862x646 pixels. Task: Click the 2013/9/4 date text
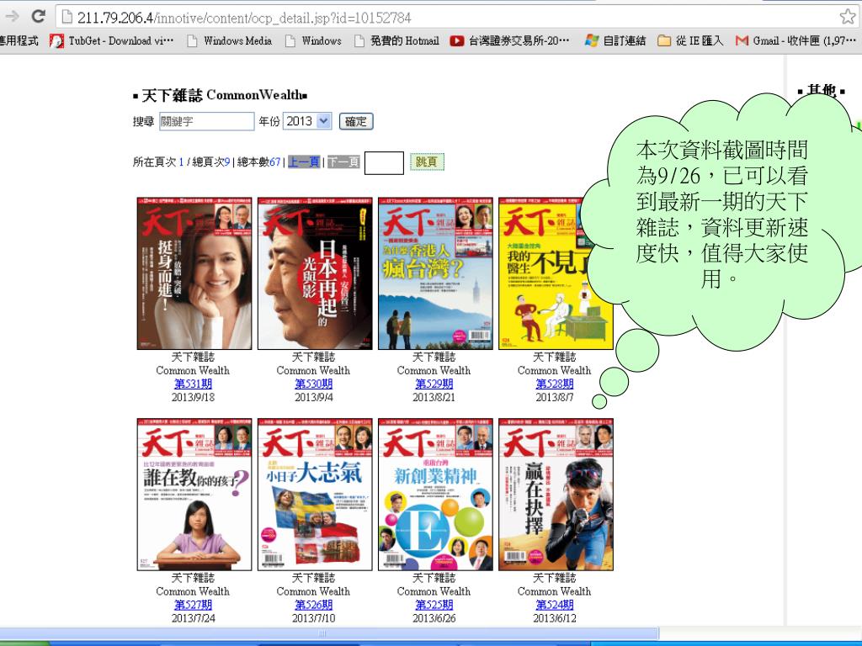click(313, 397)
